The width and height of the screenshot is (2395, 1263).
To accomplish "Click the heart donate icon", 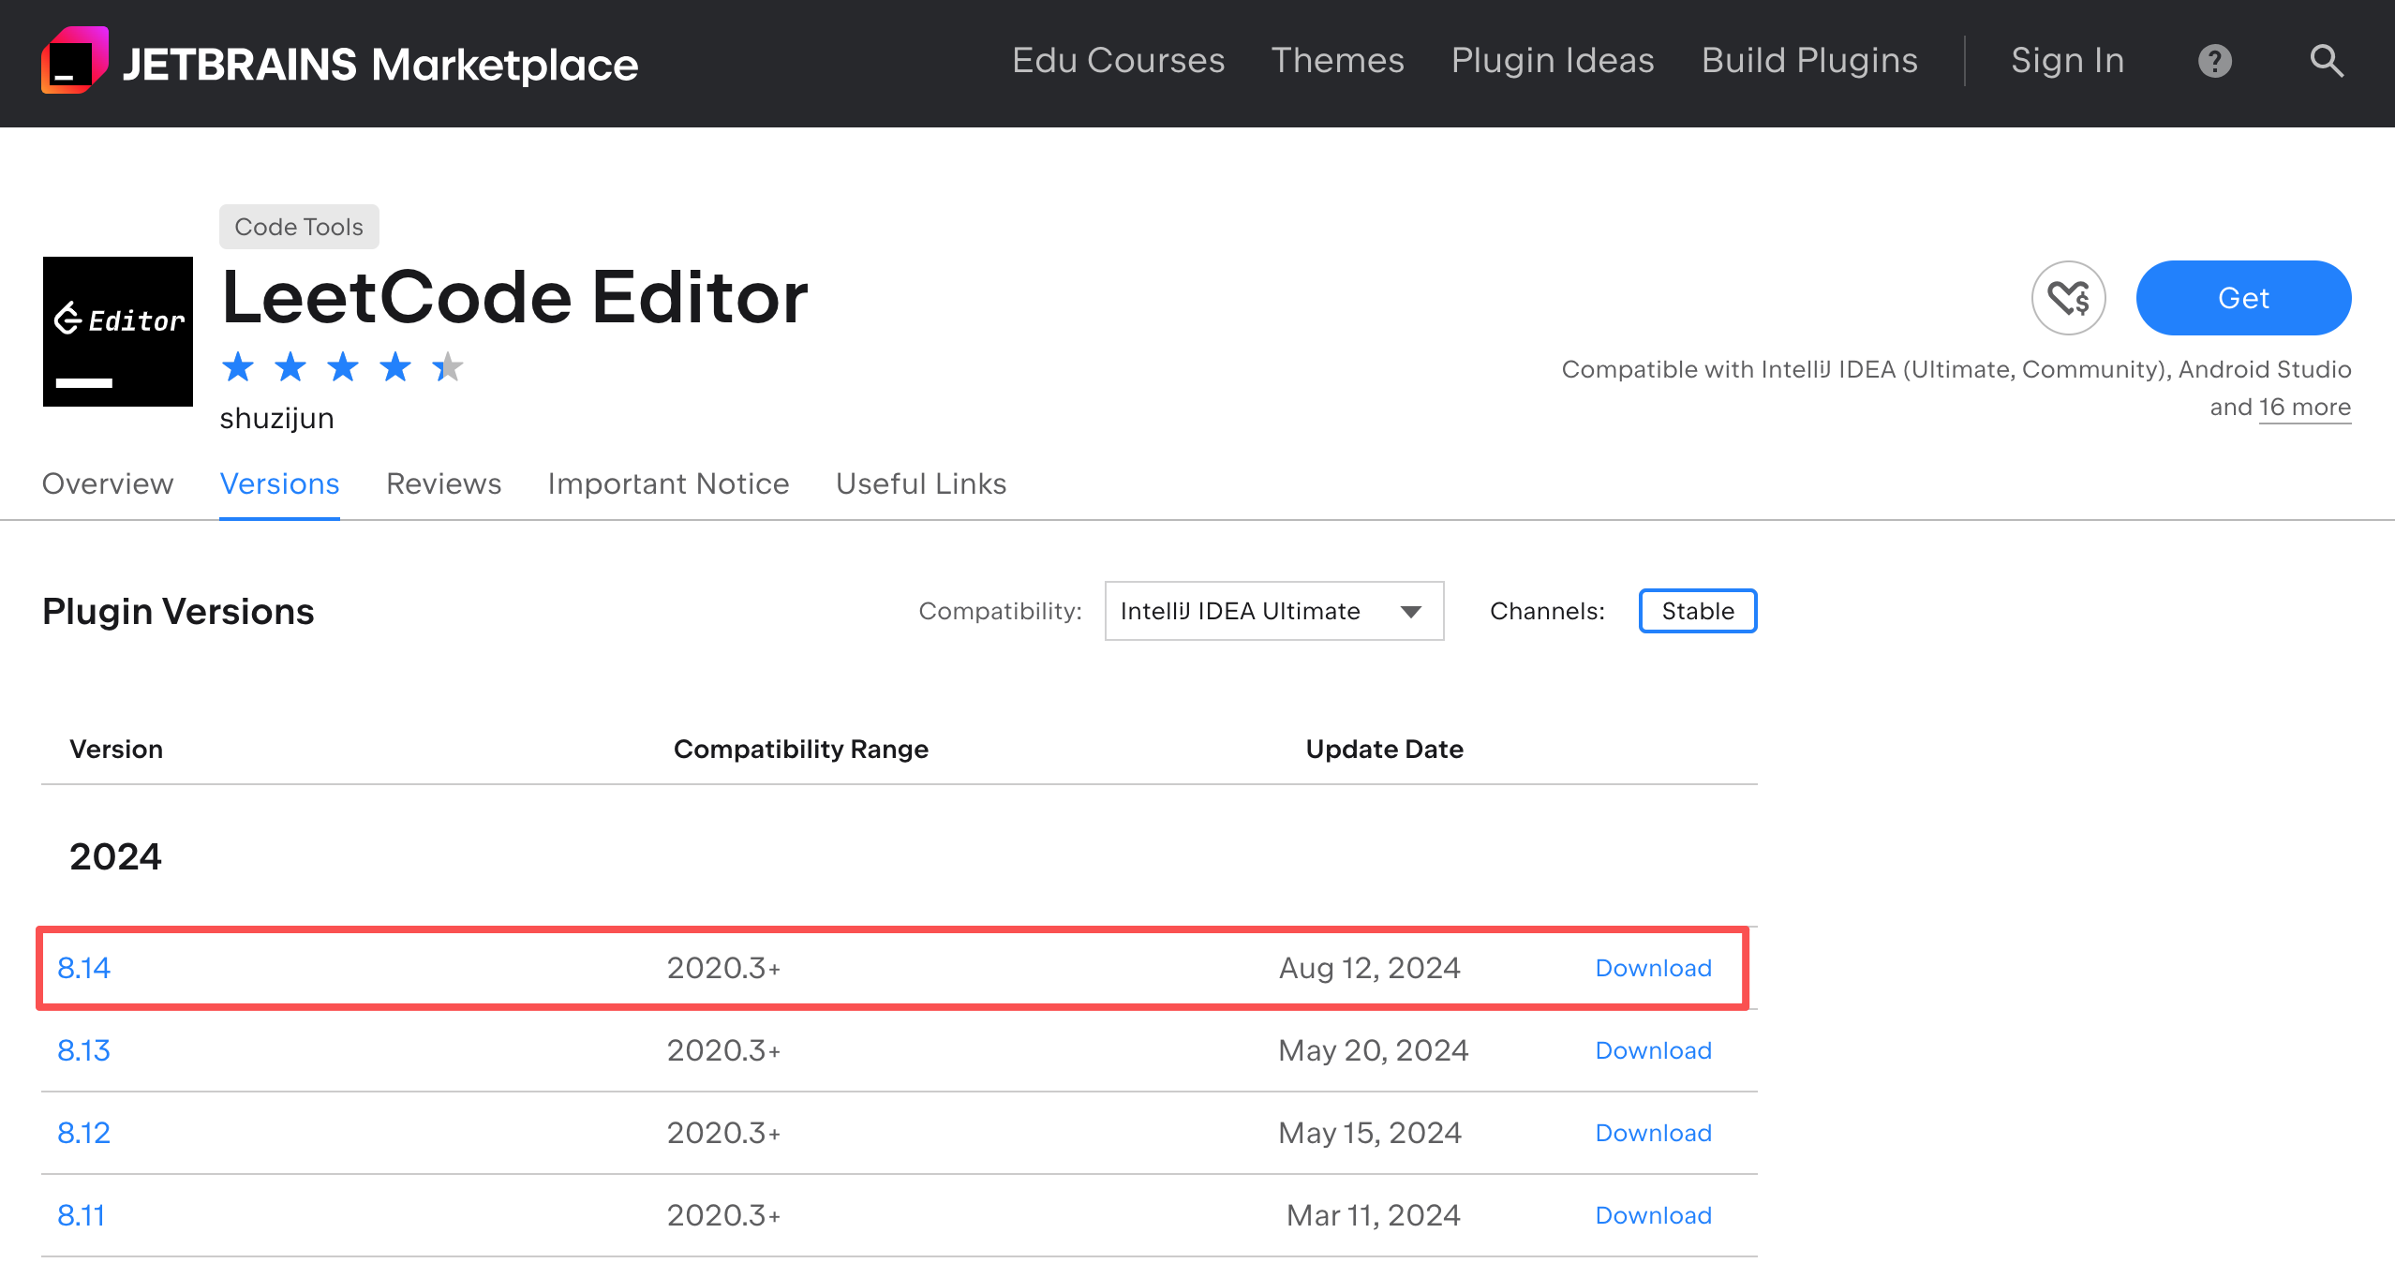I will 2069,298.
